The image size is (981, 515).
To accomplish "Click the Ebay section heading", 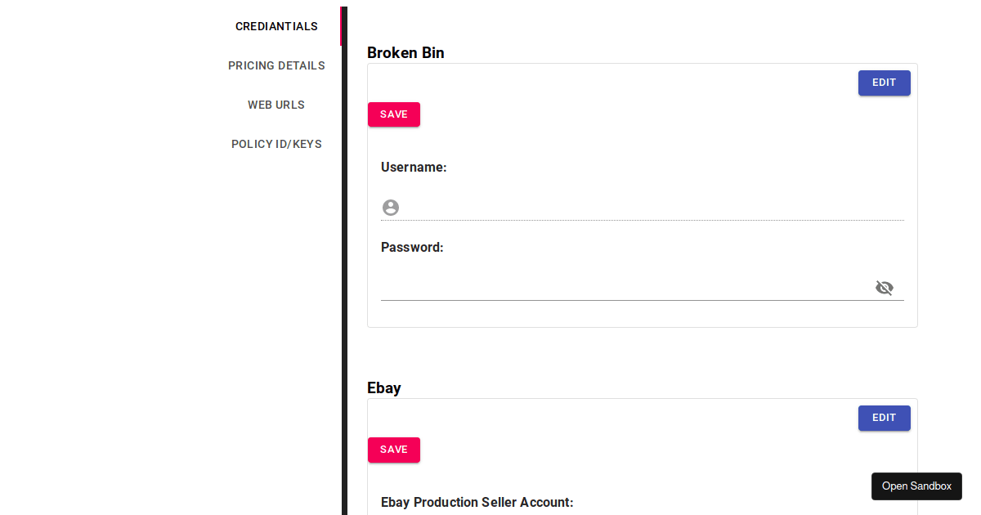I will (x=384, y=388).
